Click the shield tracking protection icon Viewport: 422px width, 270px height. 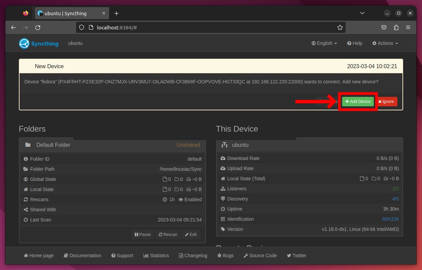(82, 27)
